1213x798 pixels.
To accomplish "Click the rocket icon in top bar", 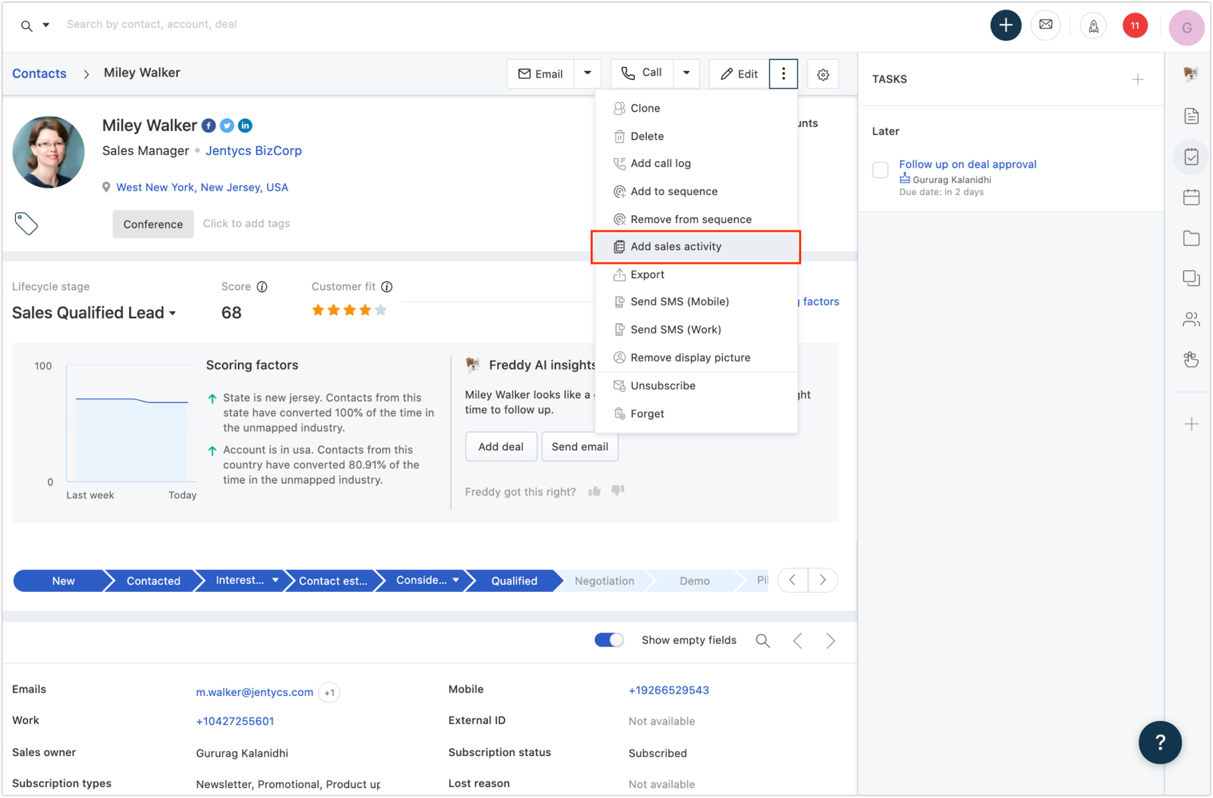I will 1093,25.
